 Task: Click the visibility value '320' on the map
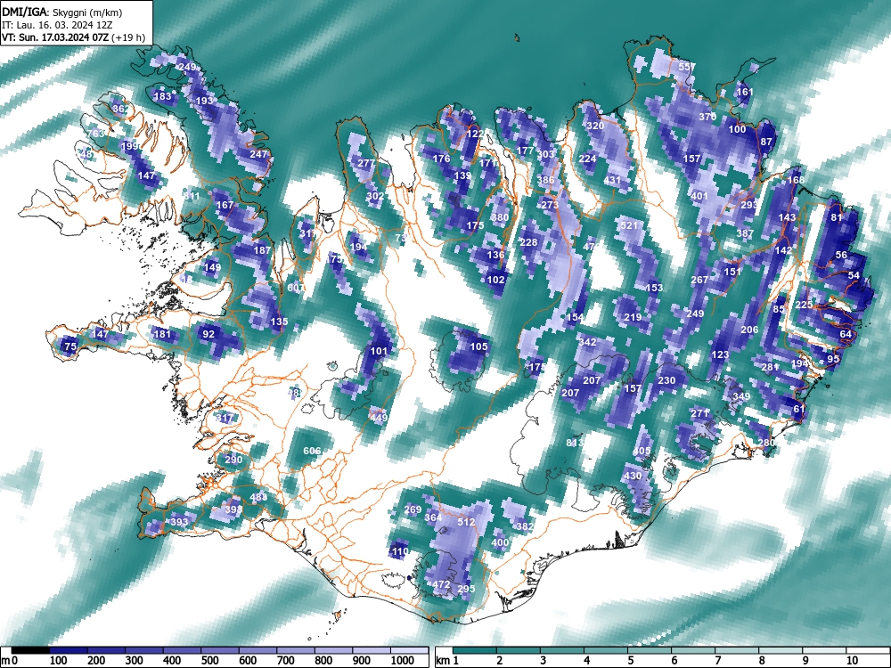(595, 126)
